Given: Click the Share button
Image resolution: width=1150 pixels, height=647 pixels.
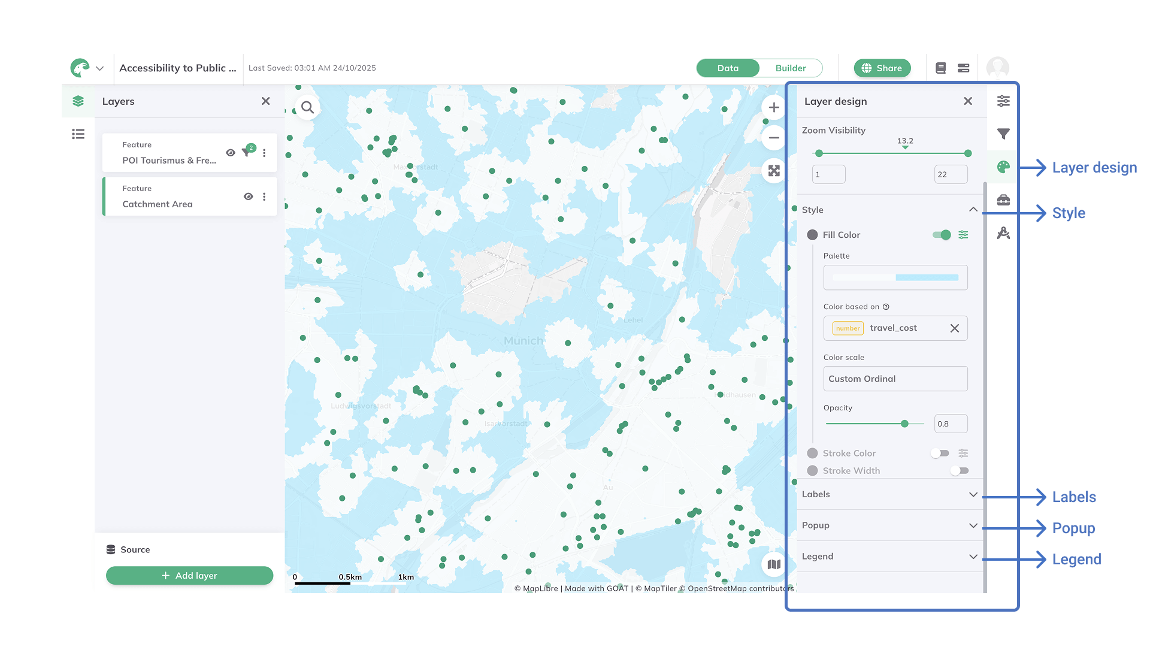Looking at the screenshot, I should click(x=882, y=68).
